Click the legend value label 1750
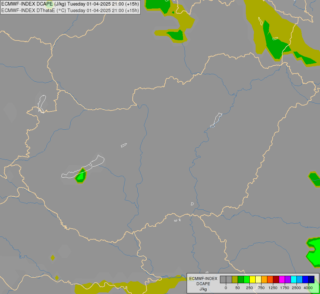The image size is (320, 294). click(x=285, y=288)
